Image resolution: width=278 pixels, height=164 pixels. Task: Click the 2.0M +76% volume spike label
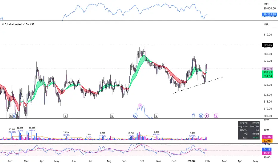tap(89, 136)
